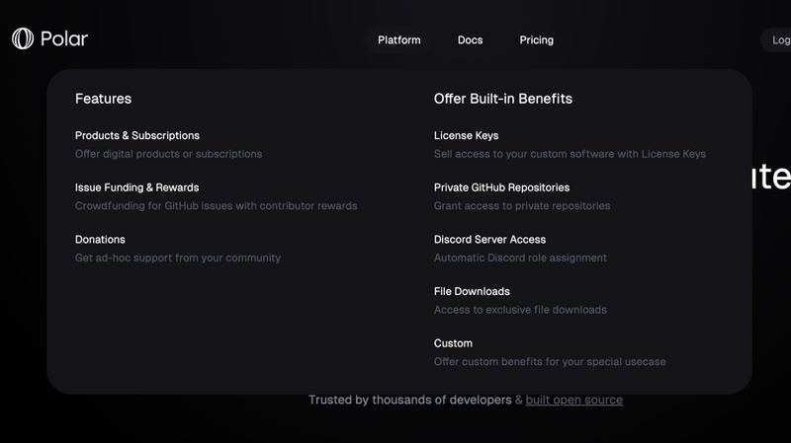Open Discord Server Access benefit
791x443 pixels.
(x=489, y=240)
